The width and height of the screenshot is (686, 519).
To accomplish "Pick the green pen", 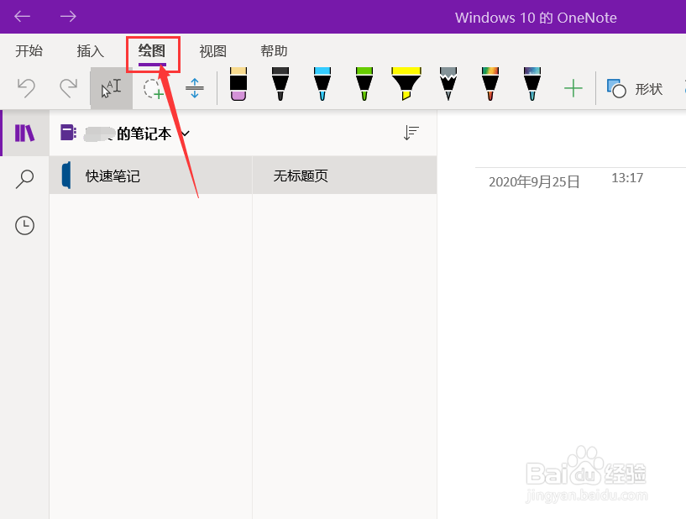I will coord(364,84).
